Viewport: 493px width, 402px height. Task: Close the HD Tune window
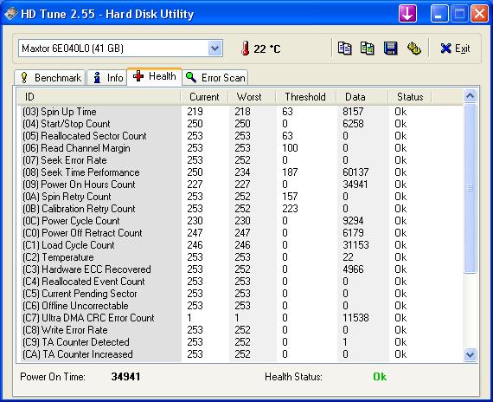point(479,14)
